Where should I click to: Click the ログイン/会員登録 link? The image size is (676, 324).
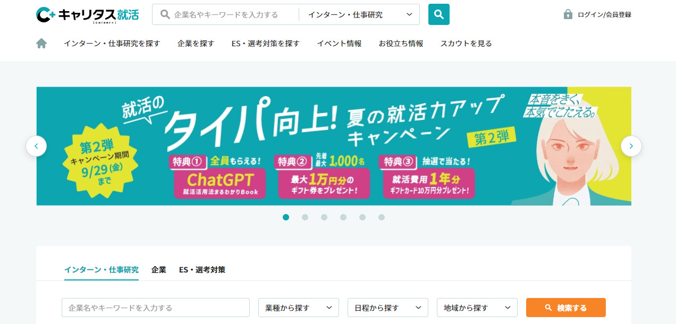[604, 15]
